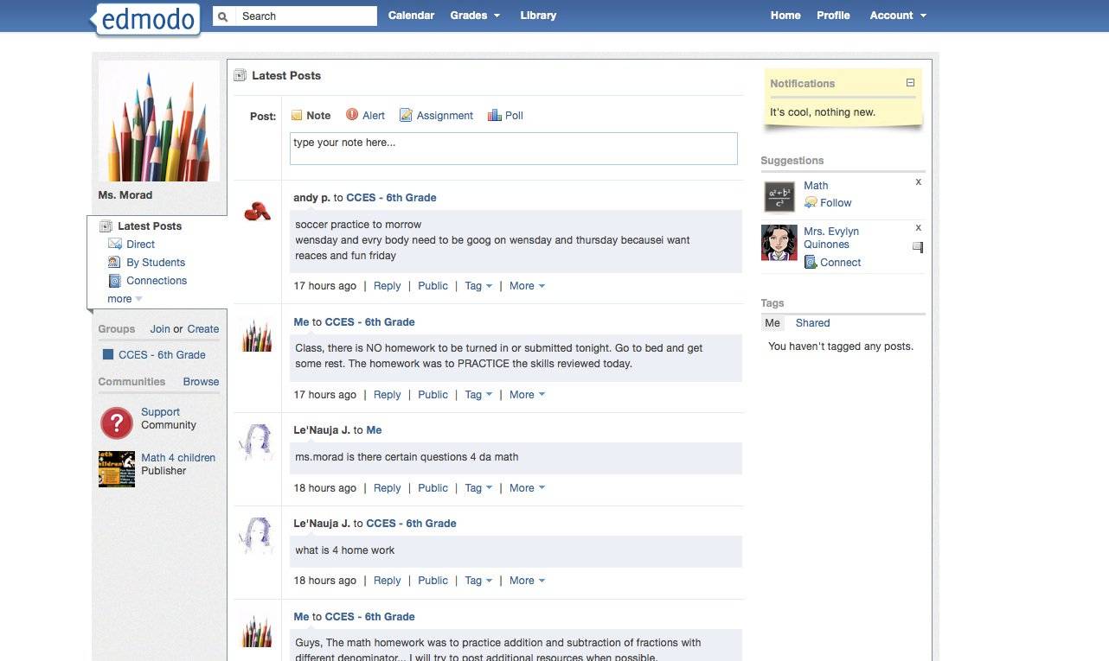Open the Tag dropdown on andy p.'s post
This screenshot has height=661, width=1109.
[478, 285]
